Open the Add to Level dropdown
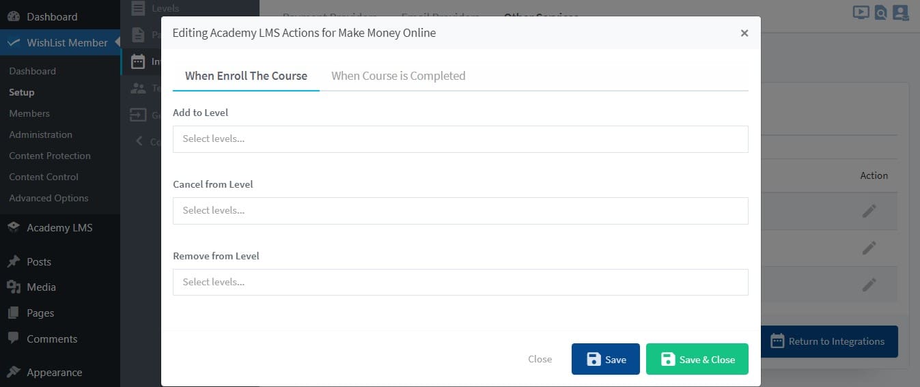920x387 pixels. (x=460, y=139)
